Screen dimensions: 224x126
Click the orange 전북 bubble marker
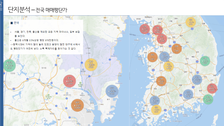click(161, 81)
